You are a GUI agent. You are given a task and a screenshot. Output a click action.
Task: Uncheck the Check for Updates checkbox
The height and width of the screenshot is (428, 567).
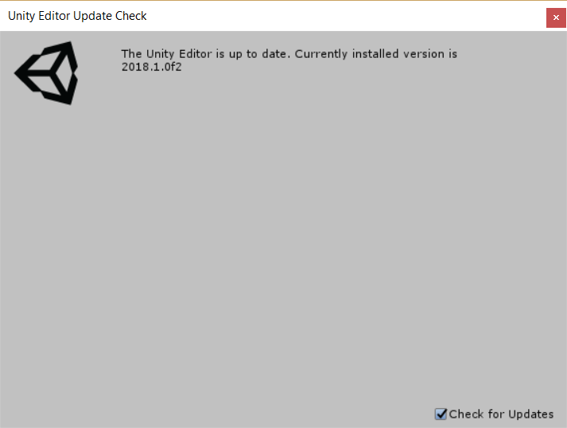[x=441, y=414]
